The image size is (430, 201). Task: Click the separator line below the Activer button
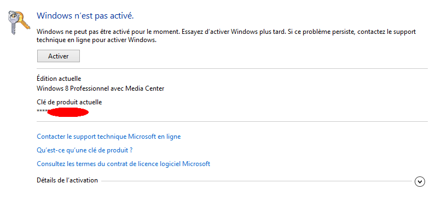point(232,68)
